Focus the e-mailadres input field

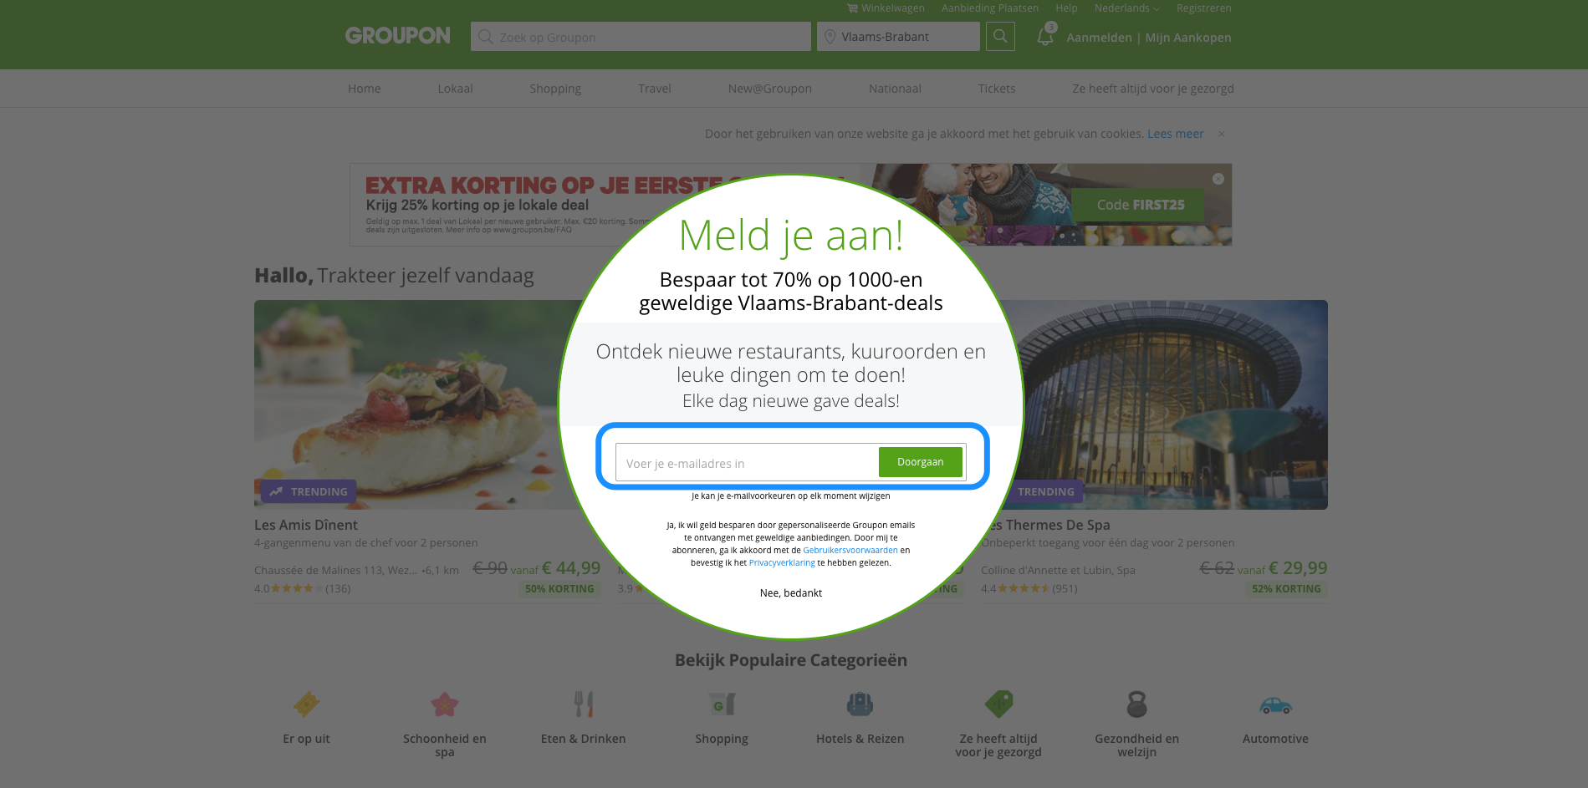[747, 463]
